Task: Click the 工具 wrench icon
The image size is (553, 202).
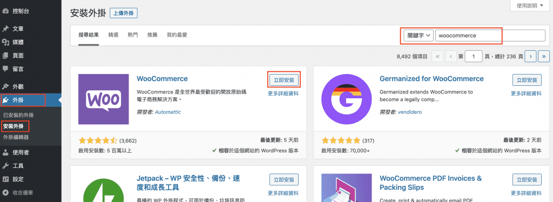Action: [5, 166]
